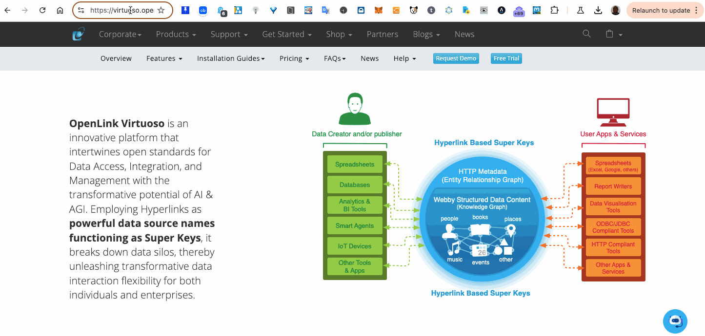
Task: Open the Partners page
Action: click(x=383, y=34)
